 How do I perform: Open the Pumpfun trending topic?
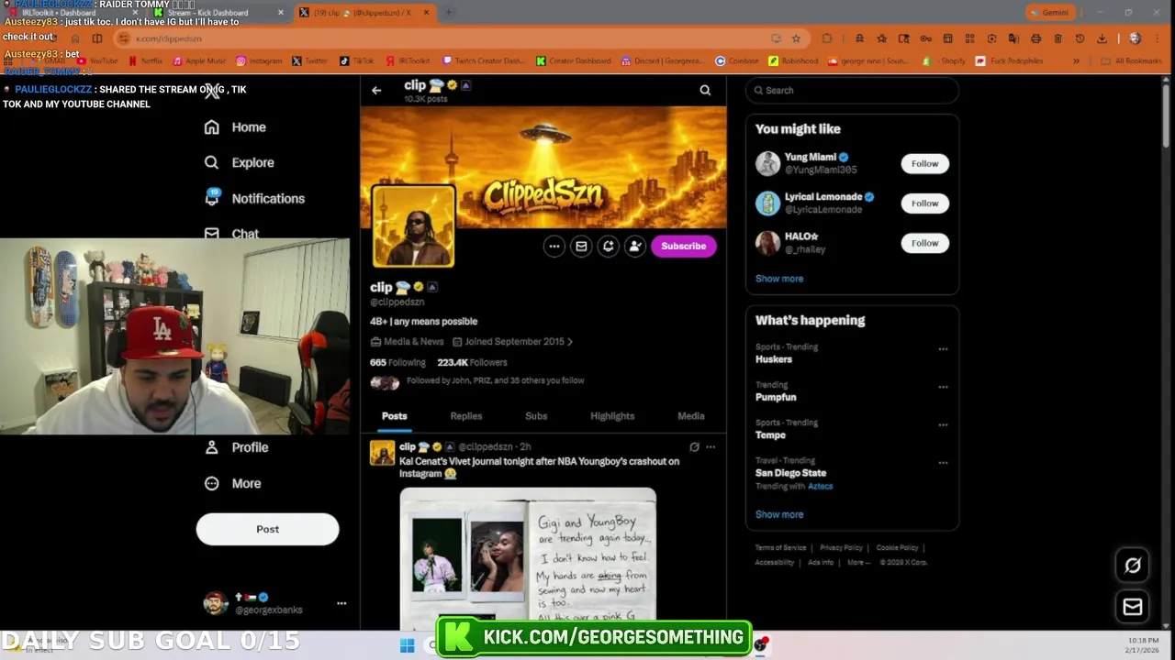click(776, 397)
